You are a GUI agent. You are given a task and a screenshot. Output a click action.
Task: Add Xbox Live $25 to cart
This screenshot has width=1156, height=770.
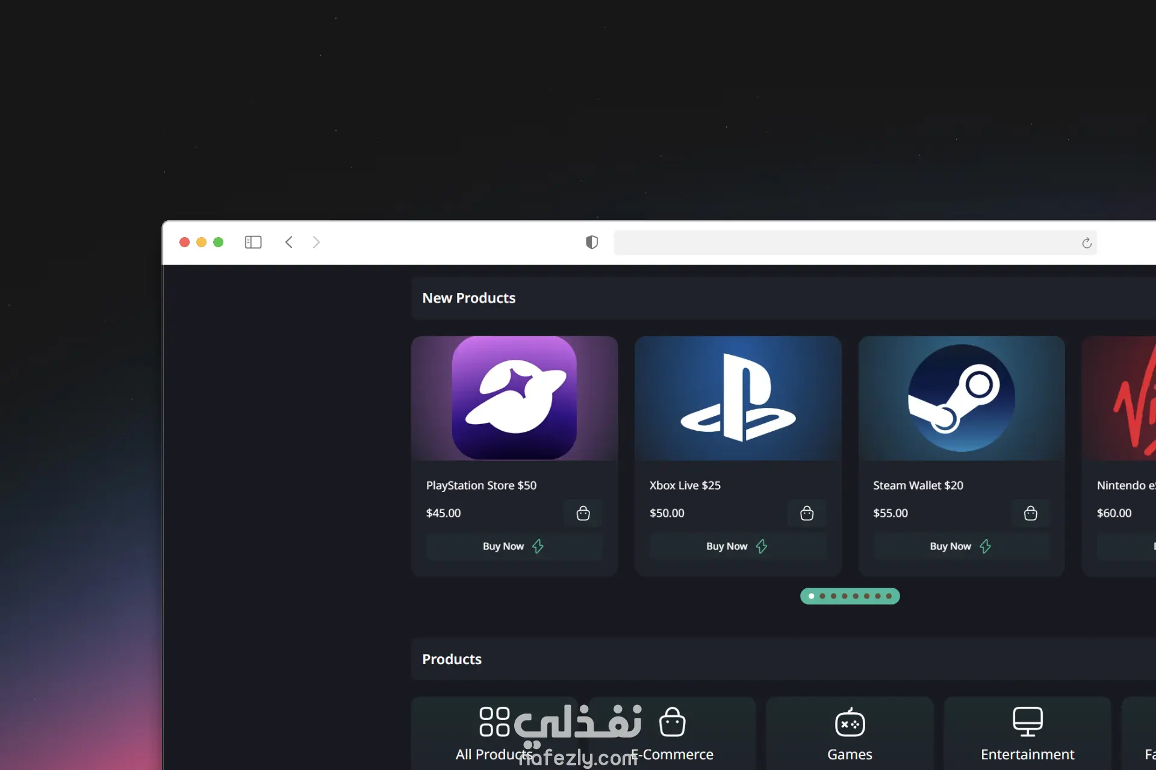tap(807, 513)
